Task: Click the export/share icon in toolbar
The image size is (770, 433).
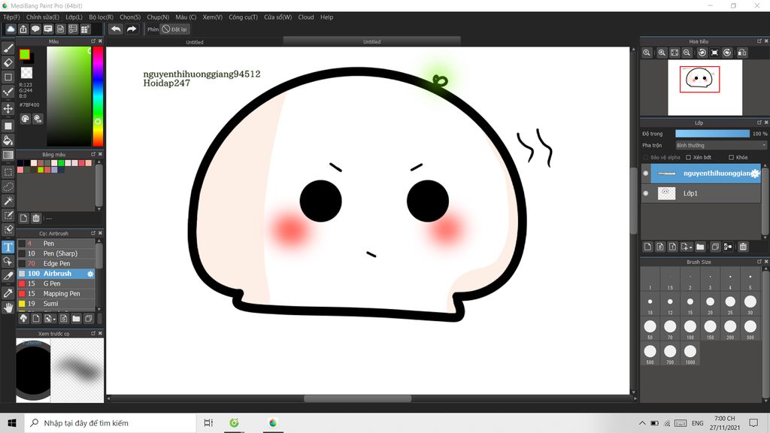Action: 23,29
